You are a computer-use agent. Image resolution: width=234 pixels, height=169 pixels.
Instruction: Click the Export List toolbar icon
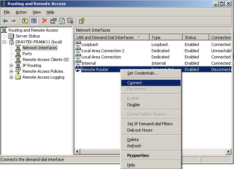pyautogui.click(x=70, y=21)
